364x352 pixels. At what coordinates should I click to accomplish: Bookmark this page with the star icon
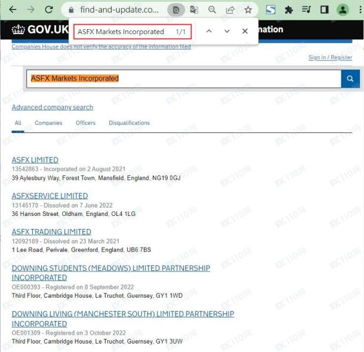pyautogui.click(x=248, y=10)
